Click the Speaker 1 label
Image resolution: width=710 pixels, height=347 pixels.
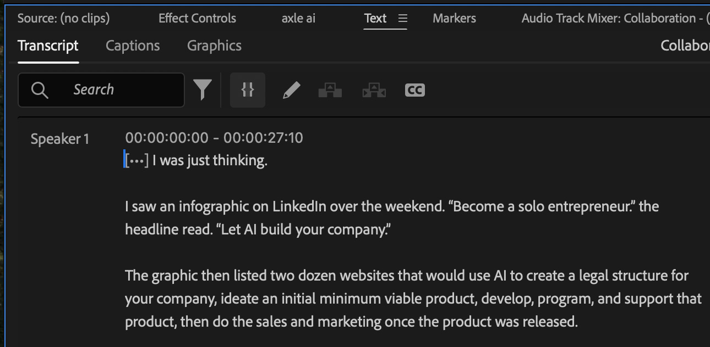[x=59, y=139]
